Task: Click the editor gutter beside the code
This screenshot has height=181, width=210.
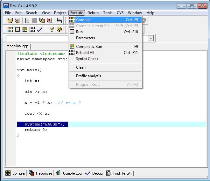Action: pyautogui.click(x=11, y=109)
